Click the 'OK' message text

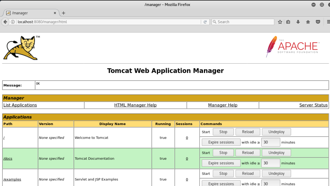pyautogui.click(x=38, y=84)
